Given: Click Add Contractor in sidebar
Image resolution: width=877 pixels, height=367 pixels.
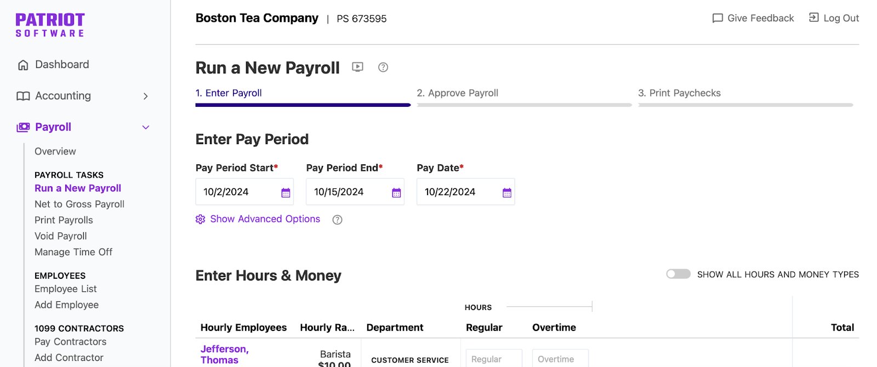Looking at the screenshot, I should pos(69,357).
